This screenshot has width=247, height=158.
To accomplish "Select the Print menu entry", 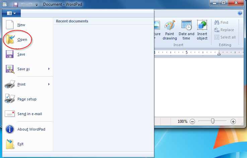I will (x=21, y=84).
